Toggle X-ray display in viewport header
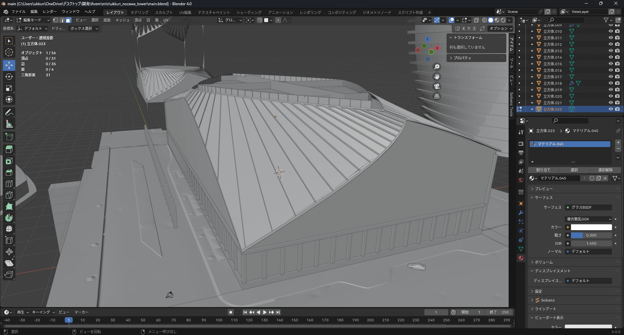Screen dimensions: 624x335 coord(476,20)
